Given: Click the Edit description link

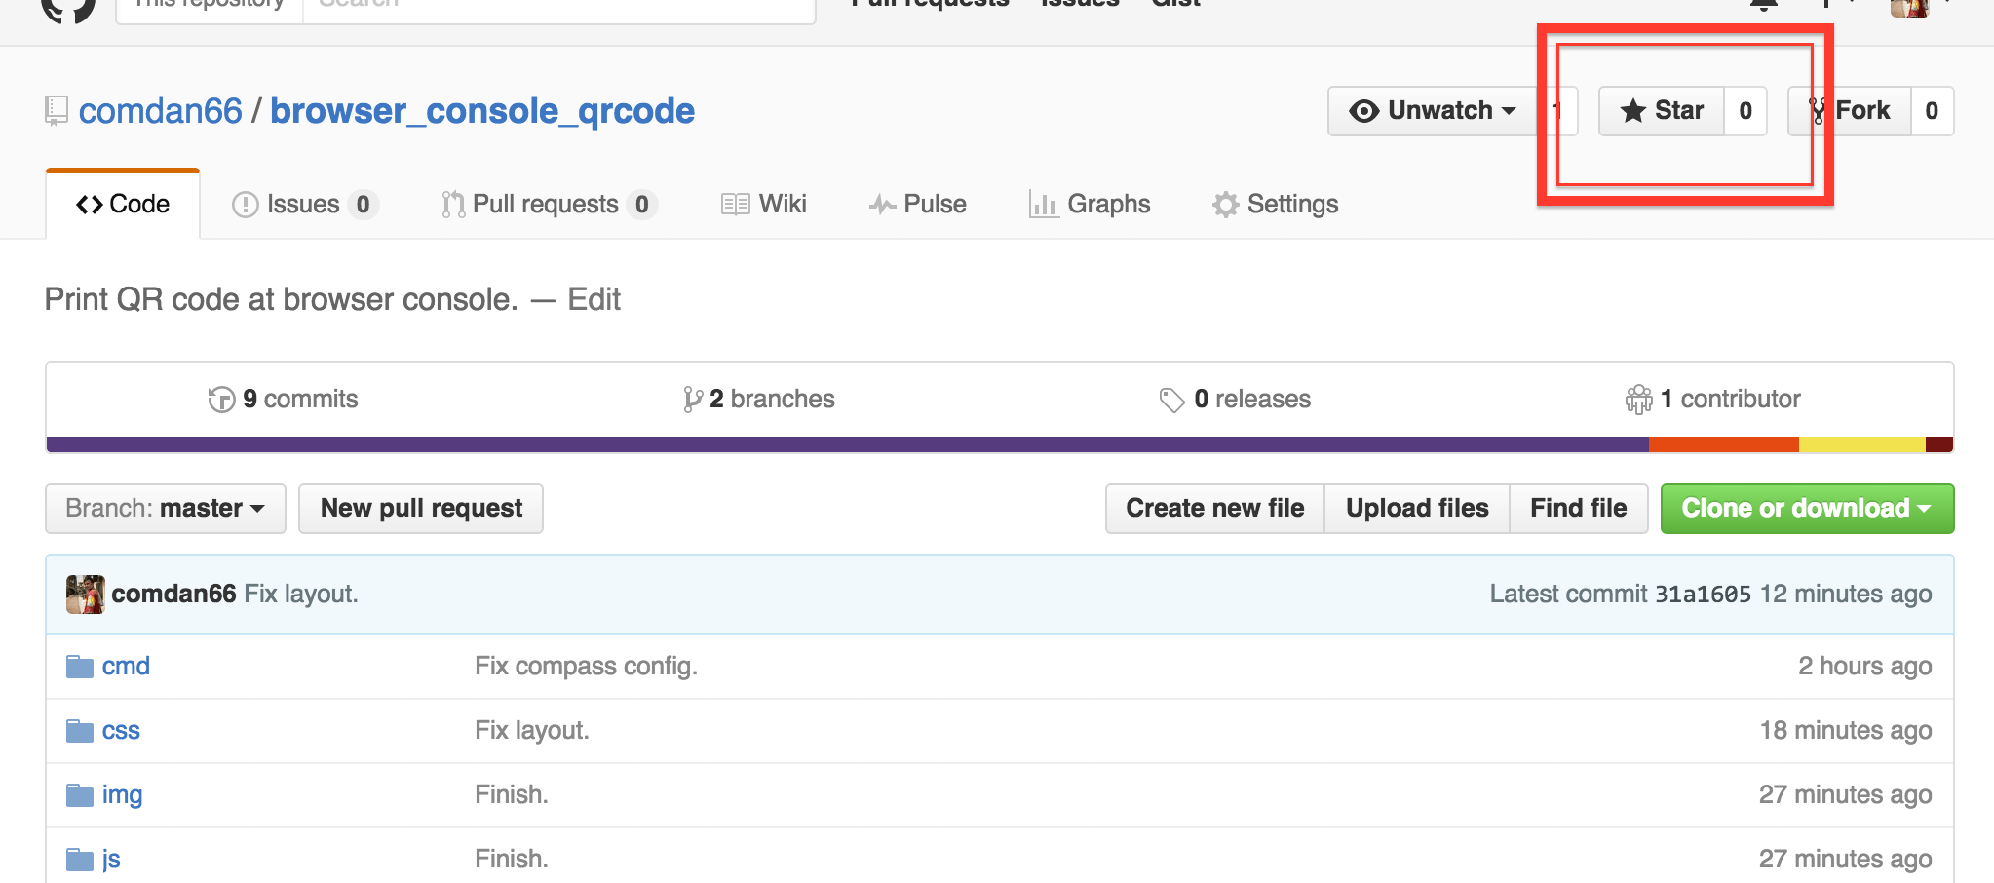Looking at the screenshot, I should [594, 299].
